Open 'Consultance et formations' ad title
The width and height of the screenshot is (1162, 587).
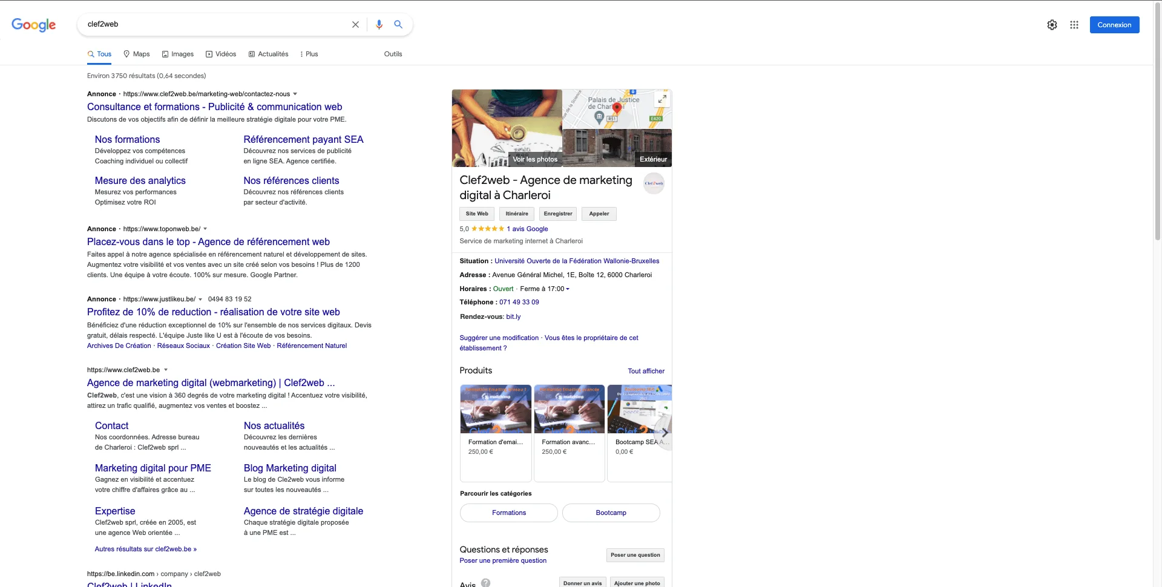tap(214, 107)
